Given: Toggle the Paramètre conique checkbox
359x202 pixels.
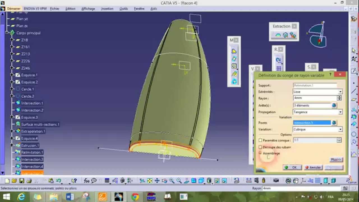Looking at the screenshot, I should click(260, 140).
